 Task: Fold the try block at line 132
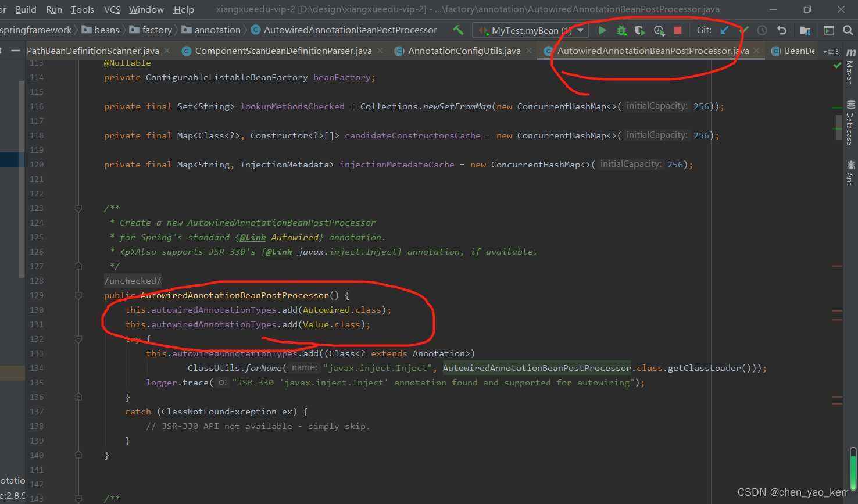pyautogui.click(x=78, y=339)
